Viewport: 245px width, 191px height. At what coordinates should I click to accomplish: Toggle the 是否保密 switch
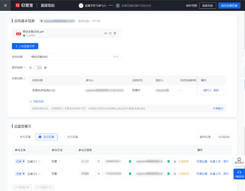(38, 68)
